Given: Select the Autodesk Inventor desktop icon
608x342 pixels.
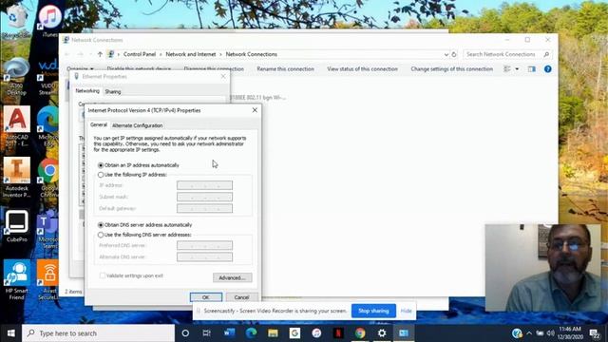Looking at the screenshot, I should 17,178.
